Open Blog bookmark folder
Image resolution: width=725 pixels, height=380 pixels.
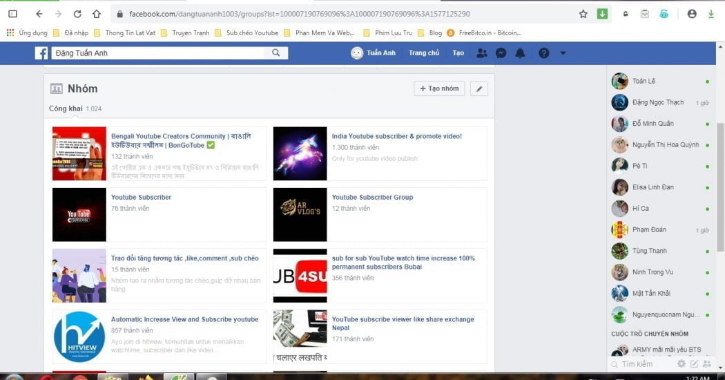point(429,33)
